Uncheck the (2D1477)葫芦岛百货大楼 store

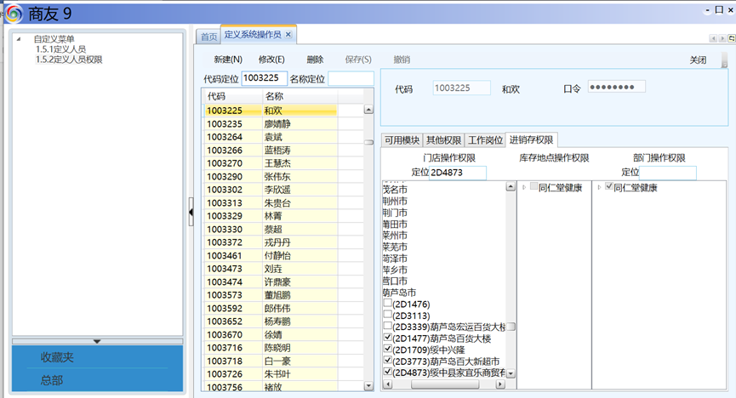[387, 338]
